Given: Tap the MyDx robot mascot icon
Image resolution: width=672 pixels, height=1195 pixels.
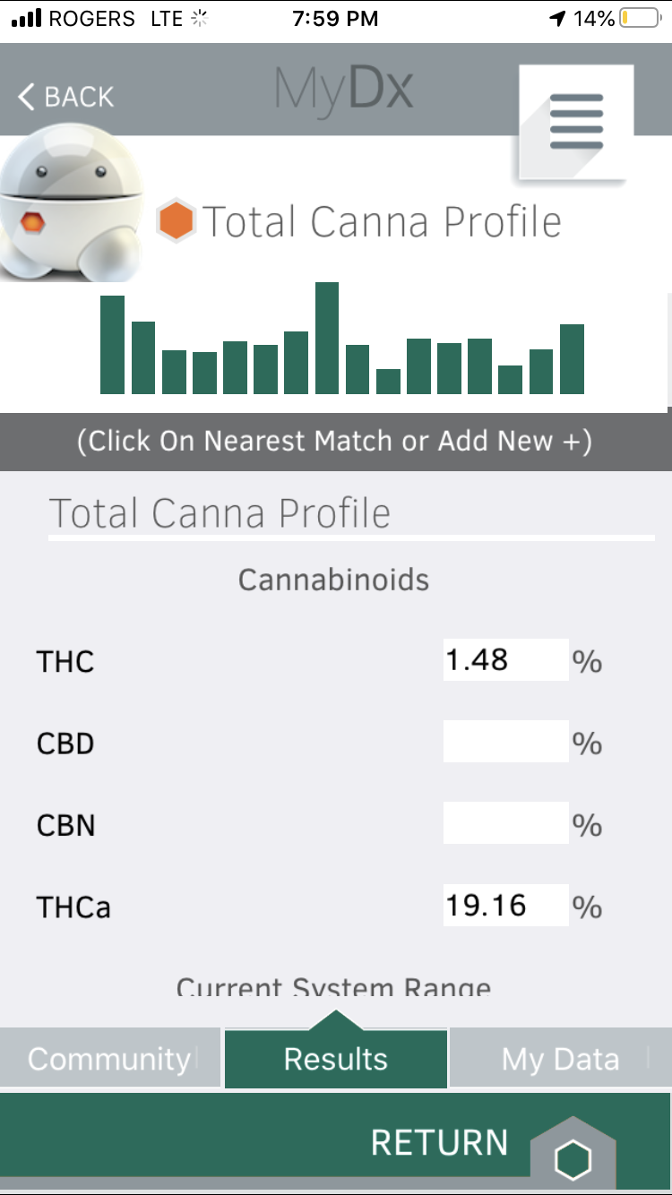Looking at the screenshot, I should [73, 206].
